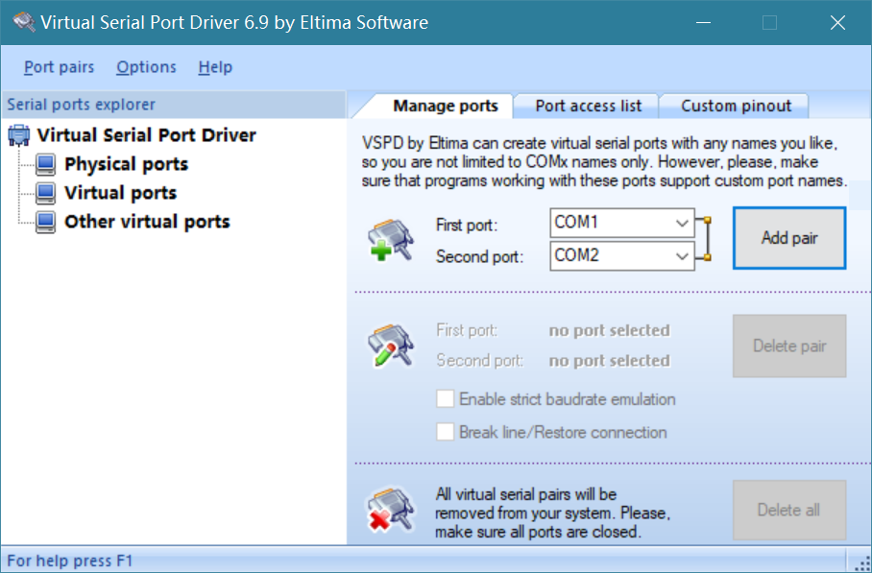
Task: Toggle Break line/Restore connection checkbox
Action: (445, 432)
